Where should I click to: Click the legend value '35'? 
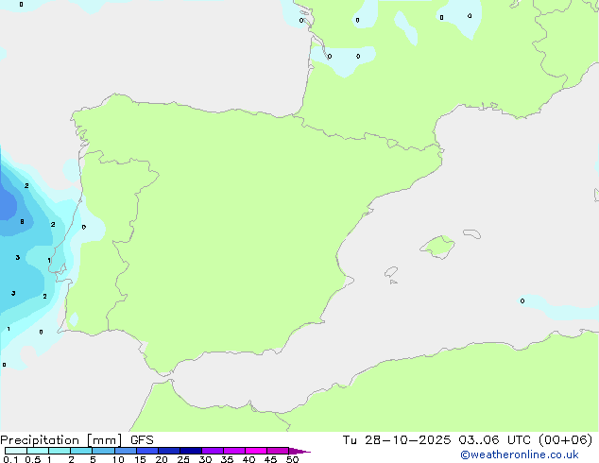227,459
